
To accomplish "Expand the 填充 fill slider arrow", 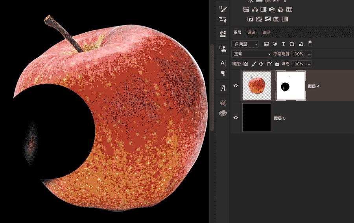I will [309, 64].
